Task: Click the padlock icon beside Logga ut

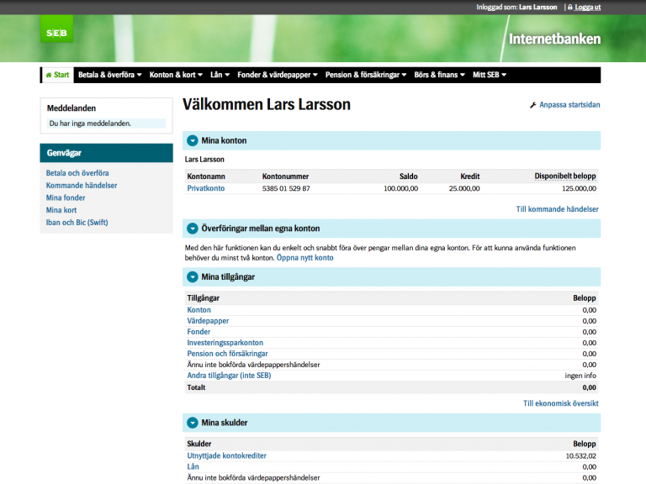Action: click(570, 7)
